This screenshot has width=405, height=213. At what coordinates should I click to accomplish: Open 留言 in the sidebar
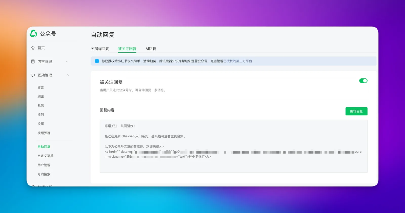[41, 87]
